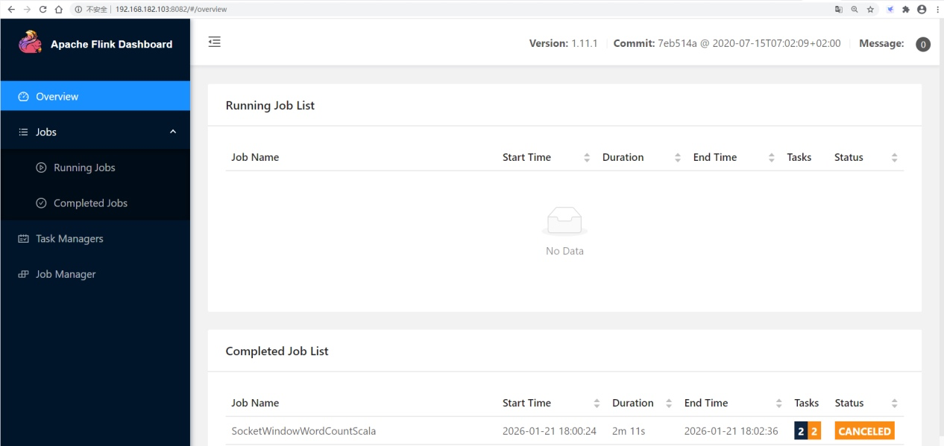This screenshot has height=446, width=944.
Task: Click the orange tasks badge showing 2
Action: pos(814,431)
